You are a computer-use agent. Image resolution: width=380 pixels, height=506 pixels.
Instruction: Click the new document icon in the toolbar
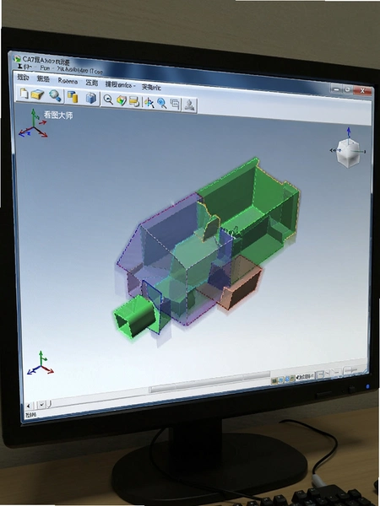tap(24, 94)
